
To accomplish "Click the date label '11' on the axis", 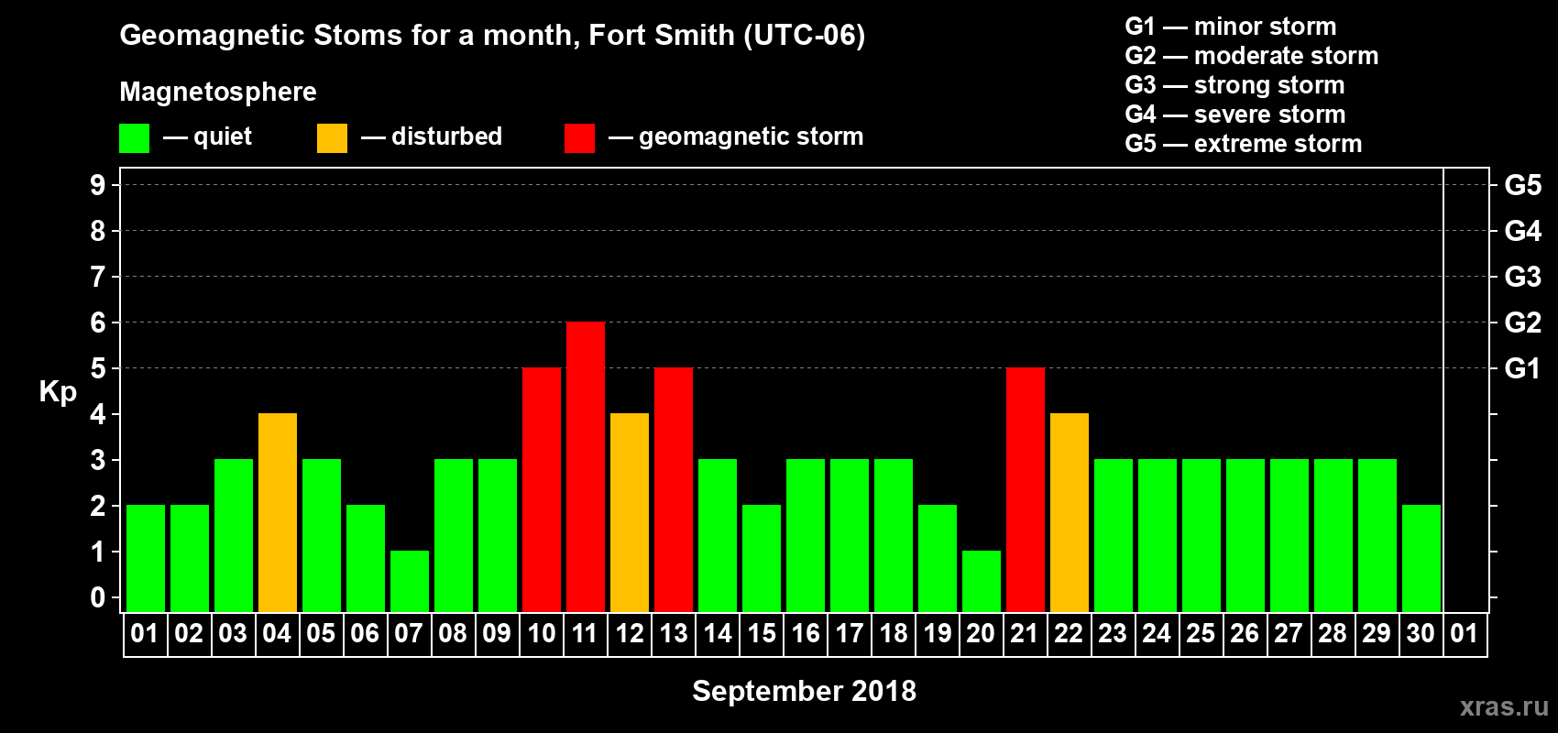I will point(585,633).
